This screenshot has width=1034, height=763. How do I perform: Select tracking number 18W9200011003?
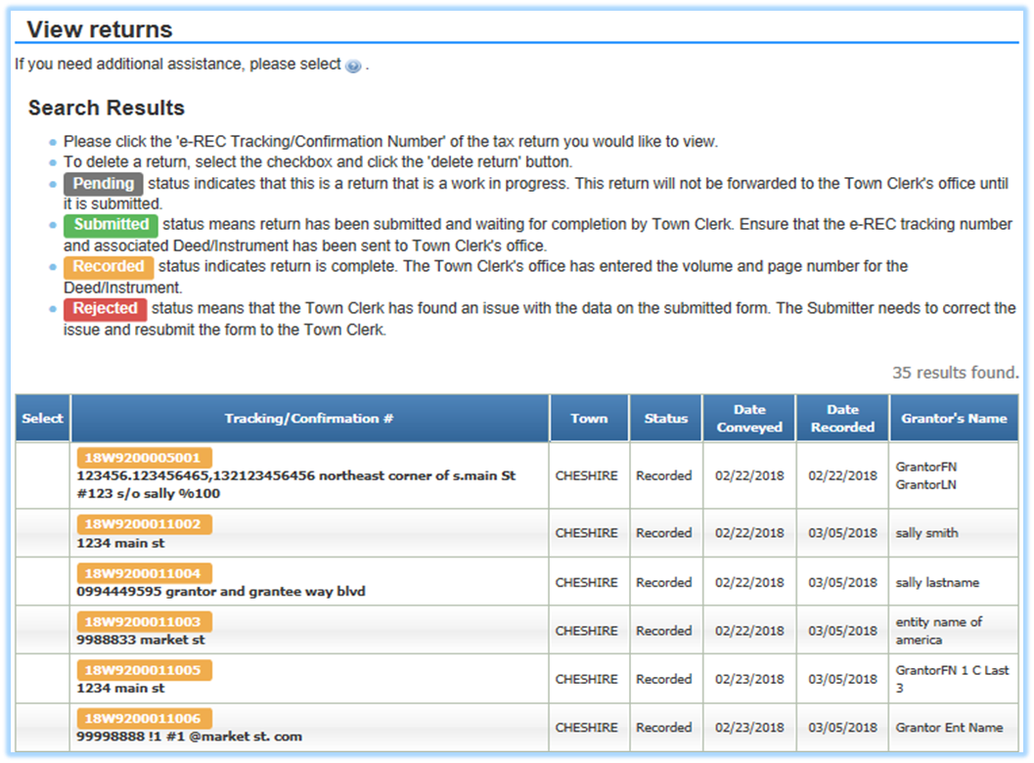144,622
